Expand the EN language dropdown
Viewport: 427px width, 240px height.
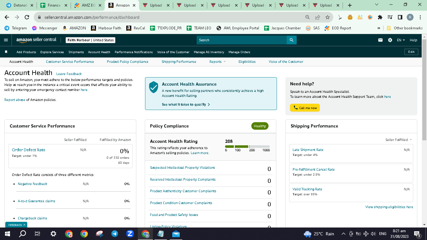coord(401,40)
